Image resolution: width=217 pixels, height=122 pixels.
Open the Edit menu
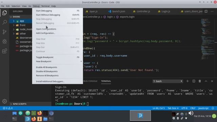pos(8,6)
